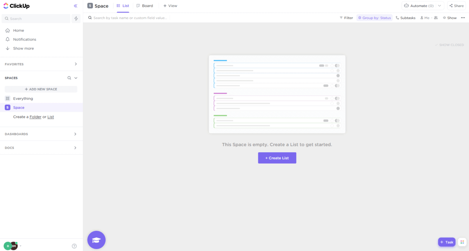Collapse the sidebar with double-chevron icon
469x251 pixels.
75,5
